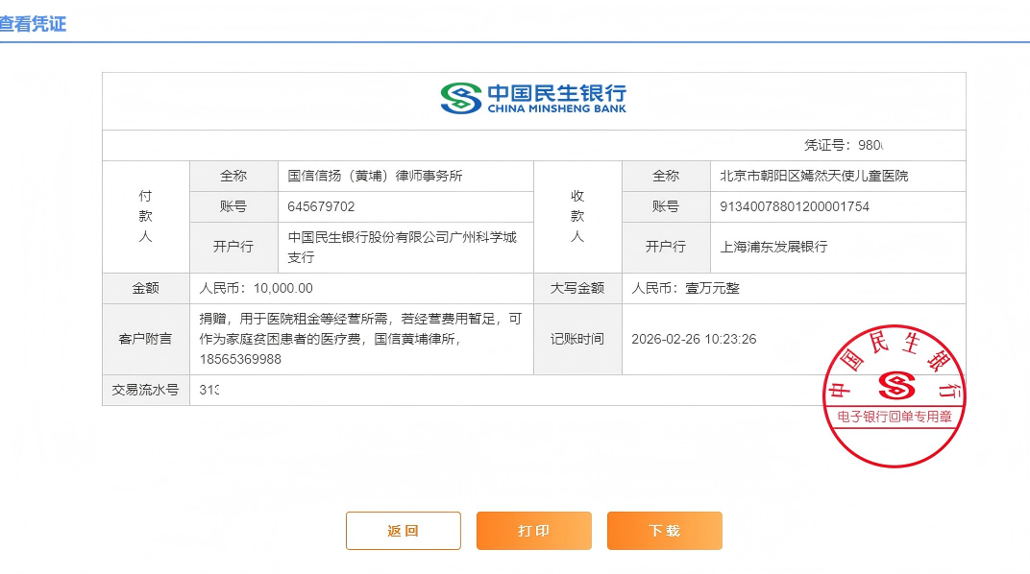Click the 金额 label cell
This screenshot has width=1030, height=574.
146,288
